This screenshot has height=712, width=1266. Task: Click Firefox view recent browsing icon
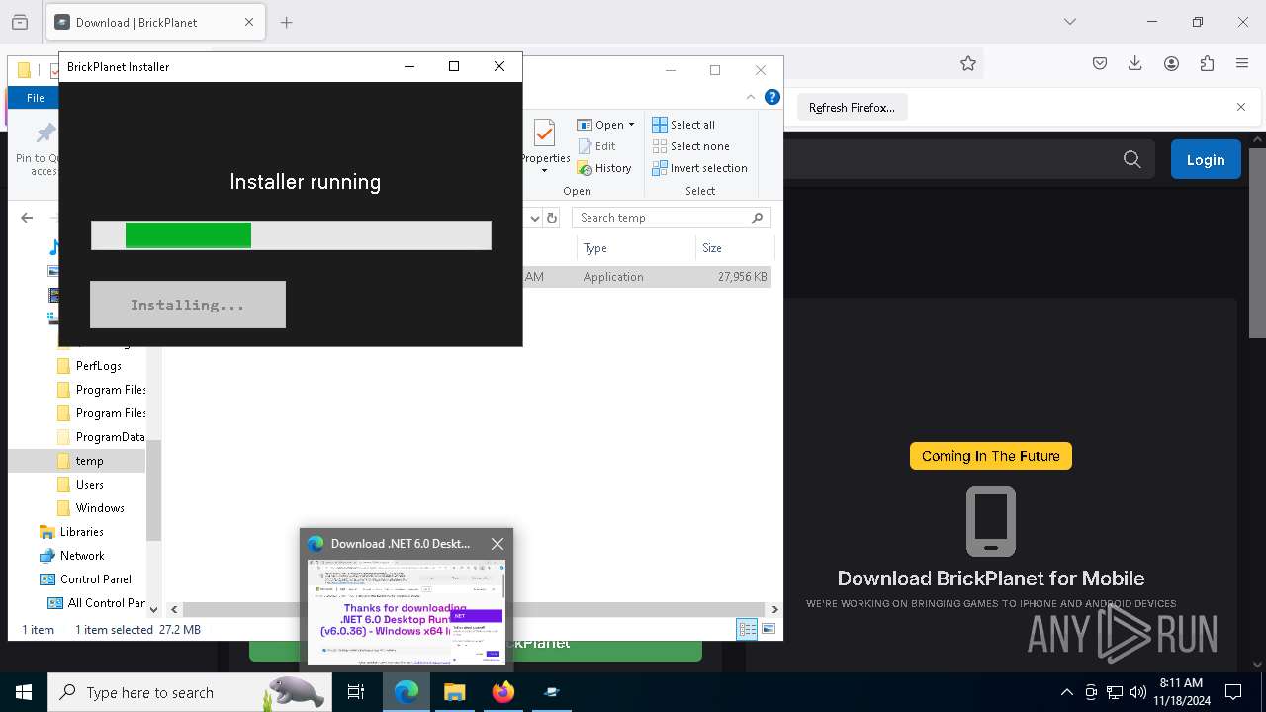20,22
